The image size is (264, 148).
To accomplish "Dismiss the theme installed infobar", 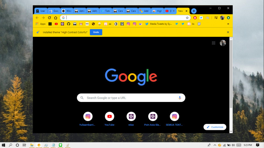I will pyautogui.click(x=228, y=32).
